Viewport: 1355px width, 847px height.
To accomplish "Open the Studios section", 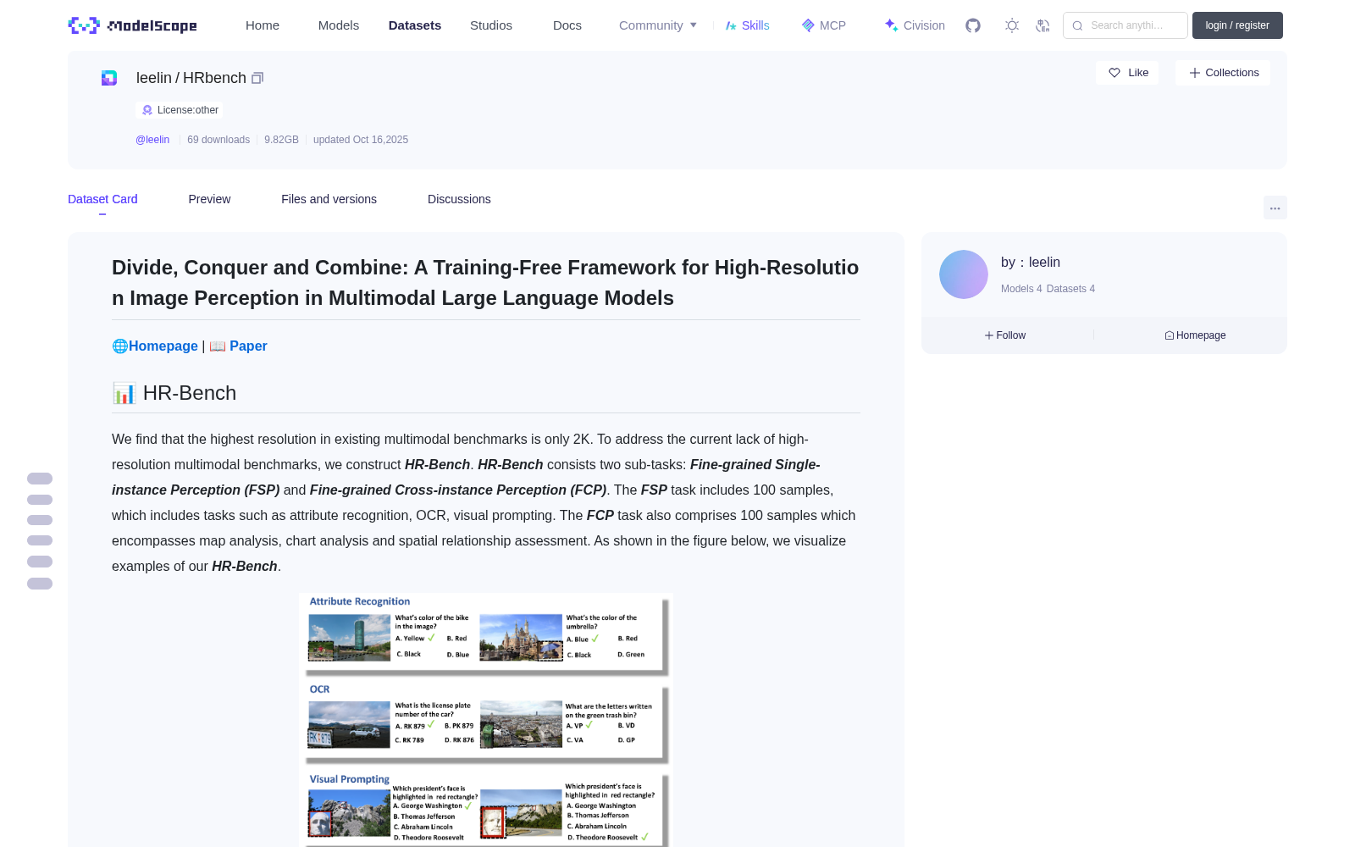I will [491, 25].
